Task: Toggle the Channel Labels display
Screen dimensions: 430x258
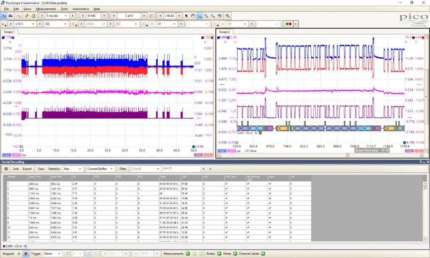Action: [x=263, y=254]
